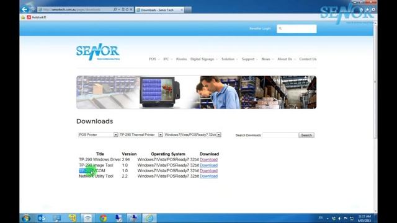Open the Autotask bookmark
The width and height of the screenshot is (397, 223).
coord(36,17)
